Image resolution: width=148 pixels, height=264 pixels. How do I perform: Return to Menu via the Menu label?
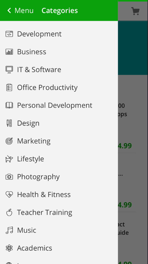pos(24,11)
